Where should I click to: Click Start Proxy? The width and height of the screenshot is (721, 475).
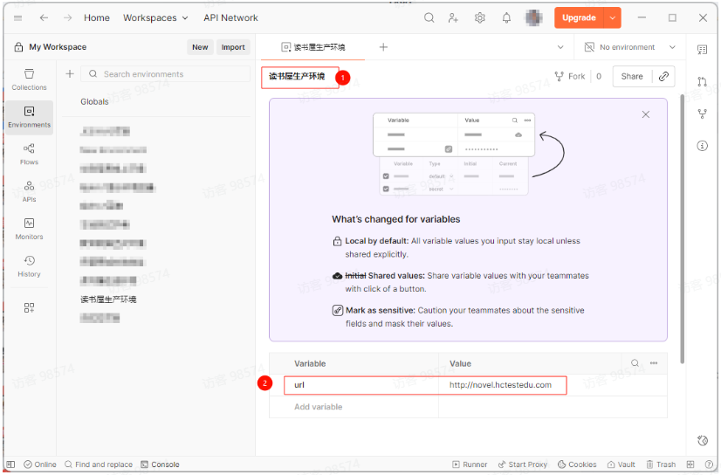coord(522,465)
